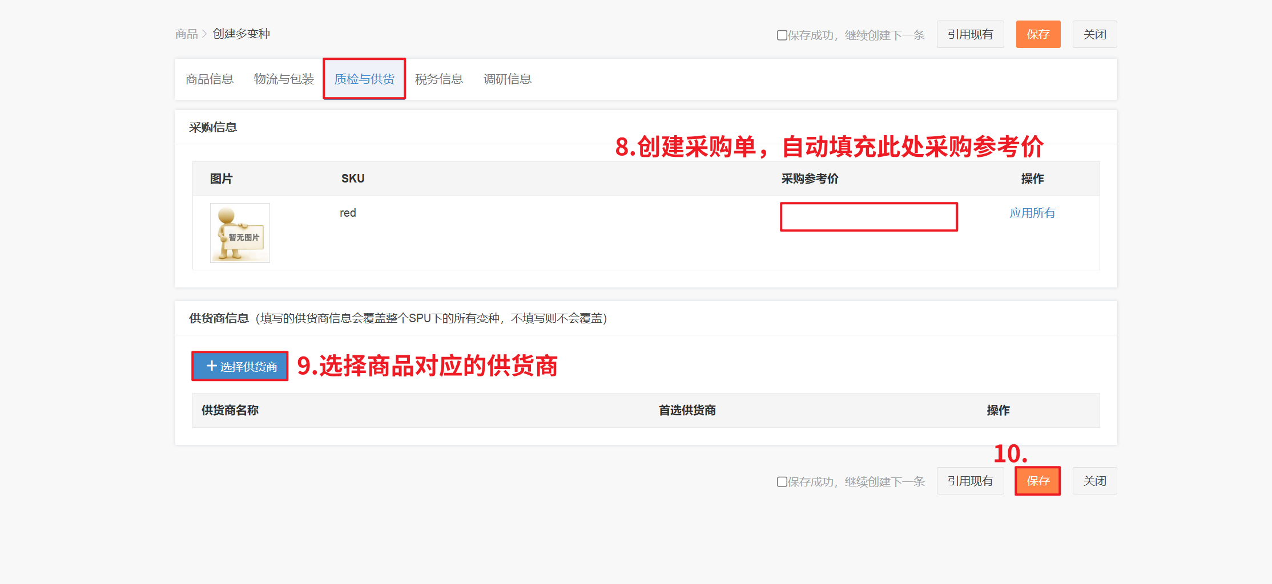Click the 商品 breadcrumb link
Image resolution: width=1272 pixels, height=584 pixels.
[186, 34]
